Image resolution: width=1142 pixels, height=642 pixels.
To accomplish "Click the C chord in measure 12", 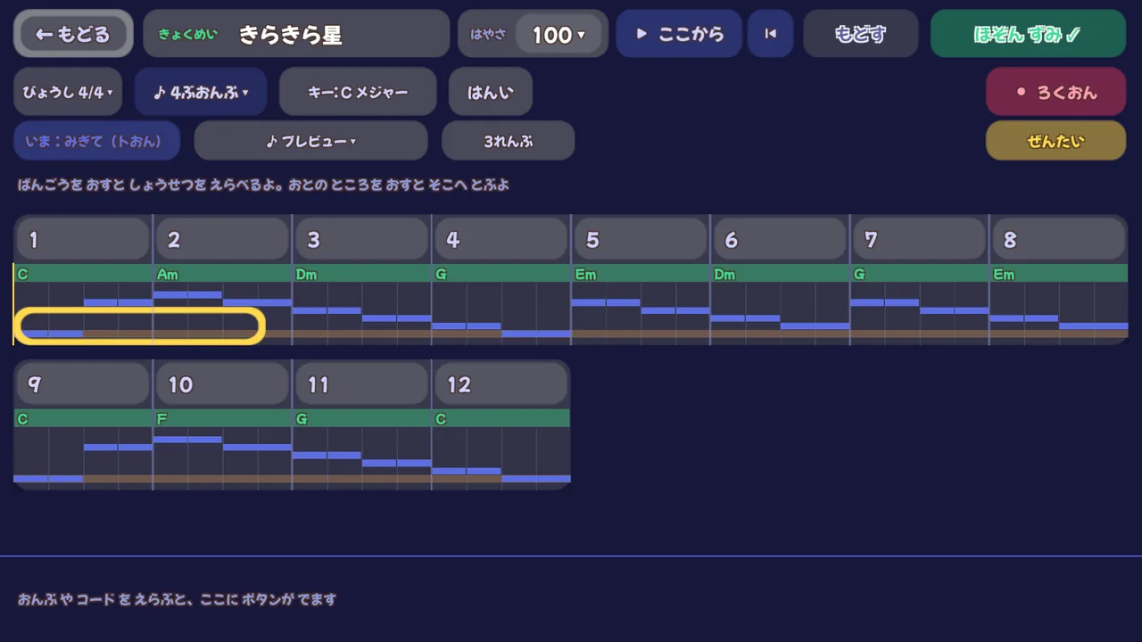I will (x=501, y=418).
